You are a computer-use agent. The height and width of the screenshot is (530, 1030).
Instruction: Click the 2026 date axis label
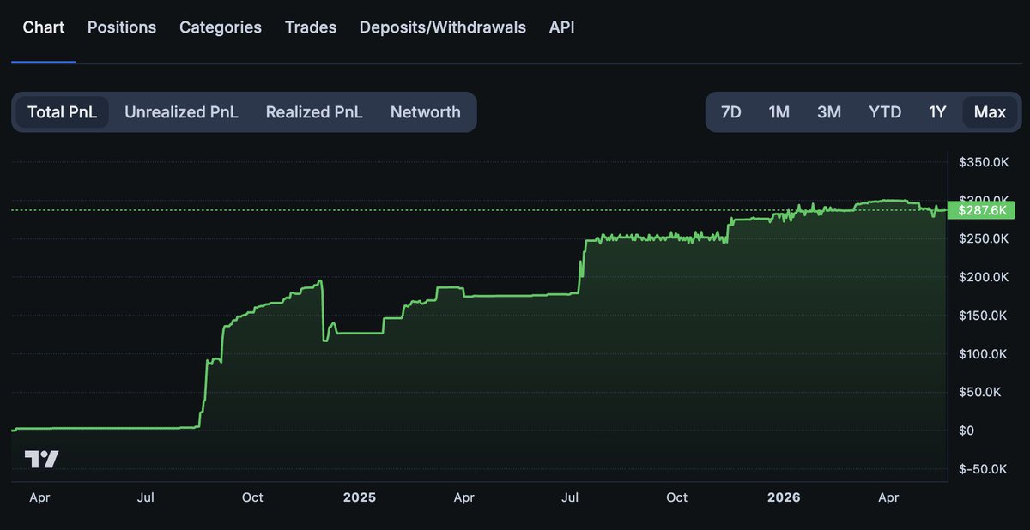coord(784,497)
